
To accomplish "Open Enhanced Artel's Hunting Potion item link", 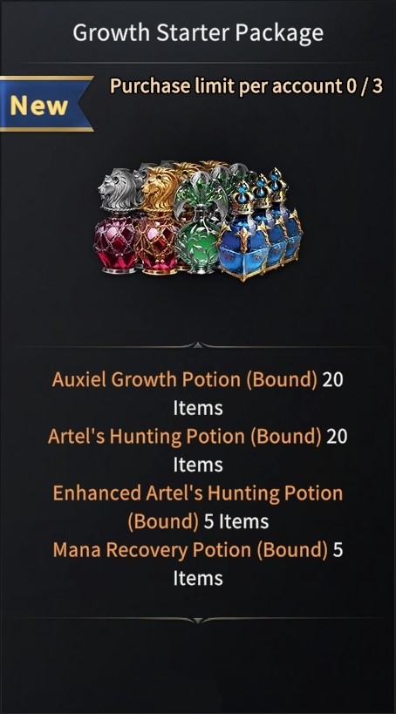I will click(x=198, y=493).
